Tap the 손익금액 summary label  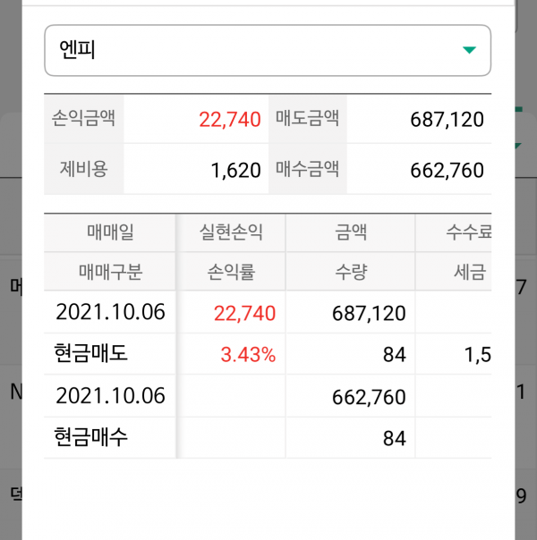pos(83,118)
